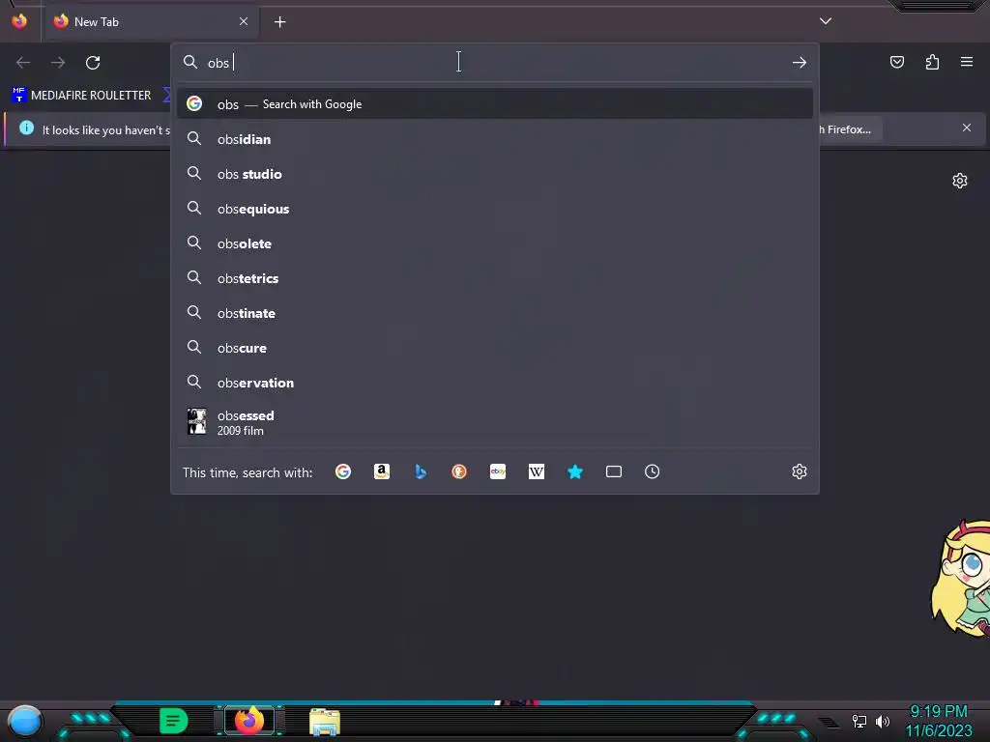This screenshot has width=990, height=742.
Task: Open the green notes app on taskbar
Action: coord(173,721)
